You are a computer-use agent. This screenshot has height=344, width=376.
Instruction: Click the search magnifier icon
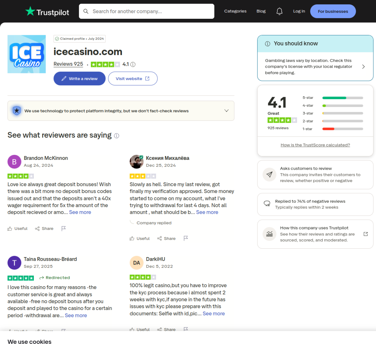click(86, 11)
